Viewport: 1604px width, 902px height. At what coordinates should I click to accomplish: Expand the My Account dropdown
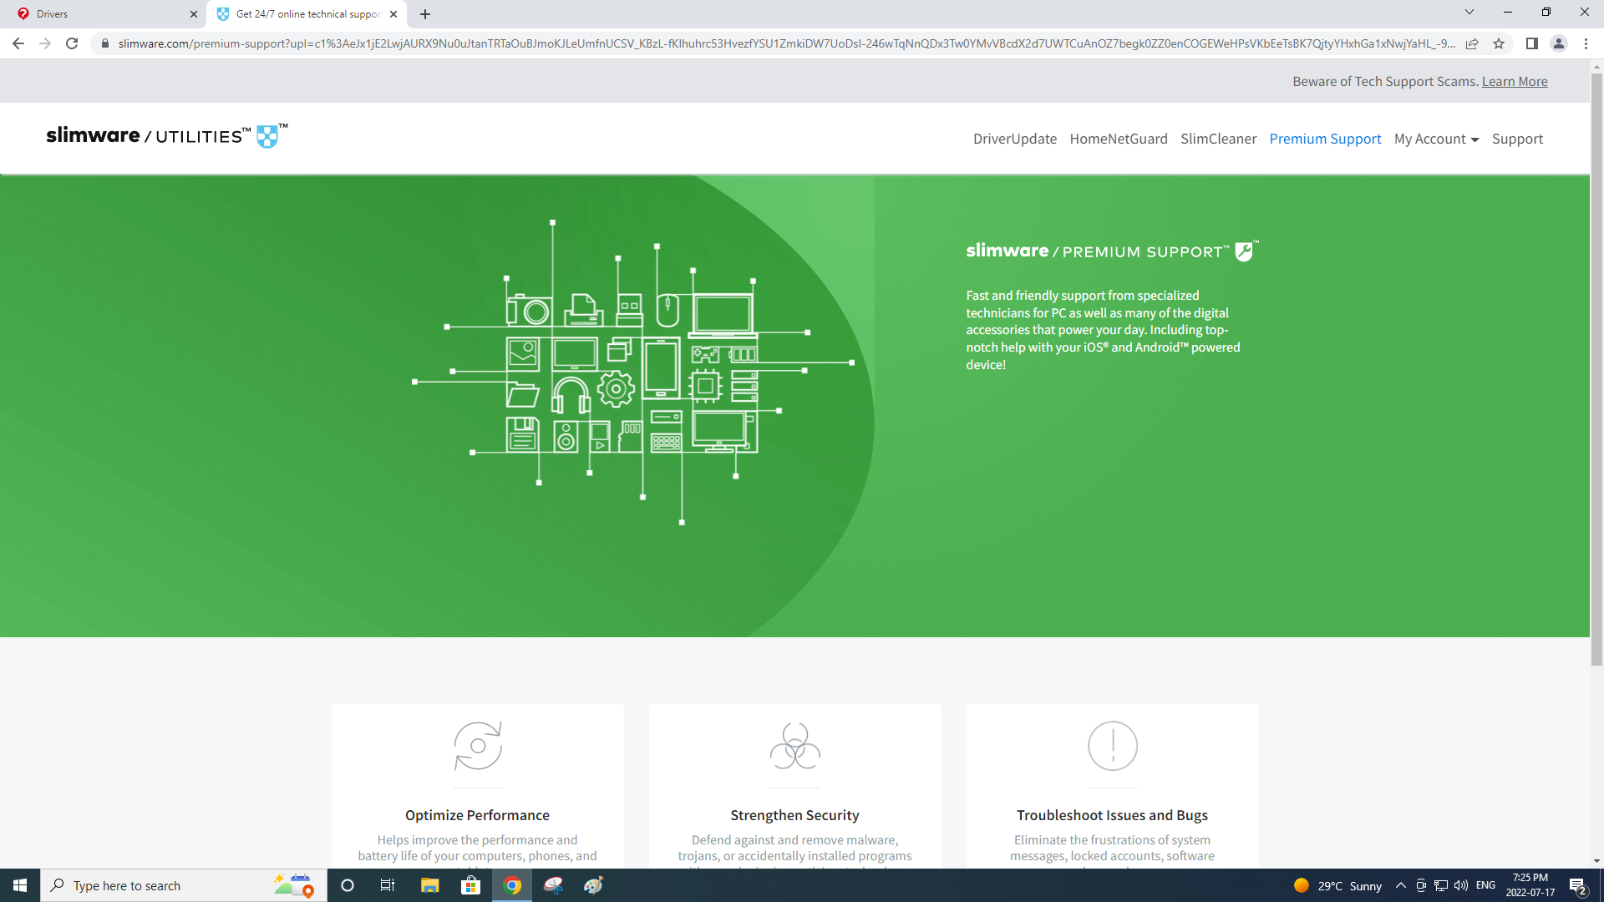tap(1436, 139)
